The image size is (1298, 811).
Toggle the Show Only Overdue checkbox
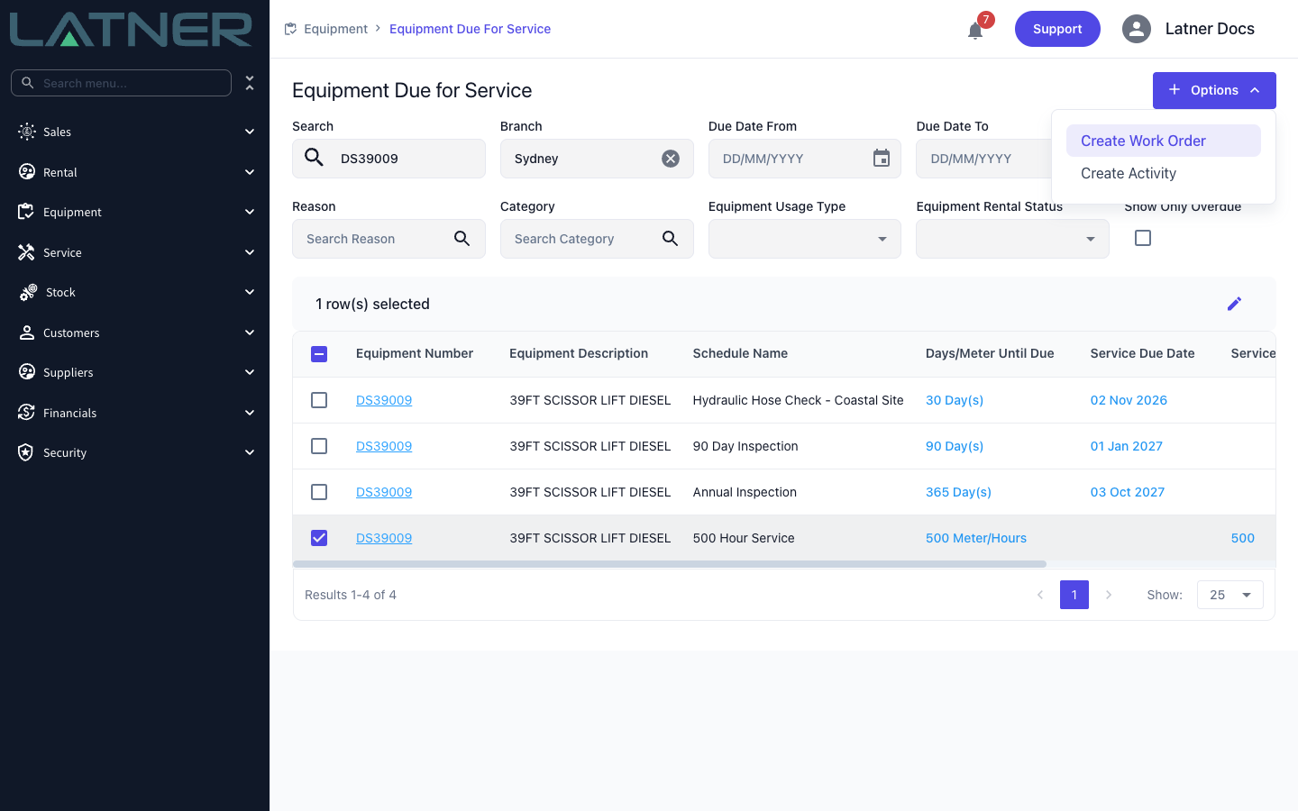[x=1143, y=238]
